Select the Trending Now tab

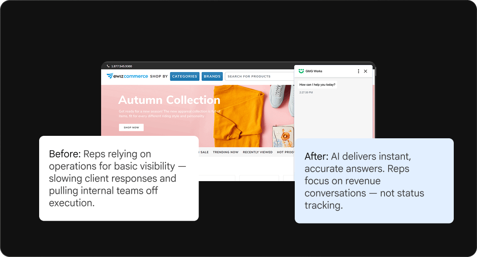tap(225, 152)
